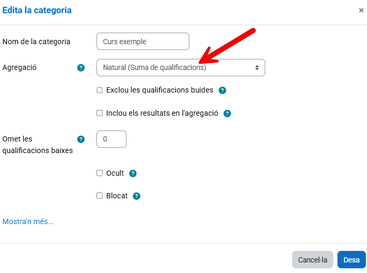Focus the Nom de la categoria text field

142,42
